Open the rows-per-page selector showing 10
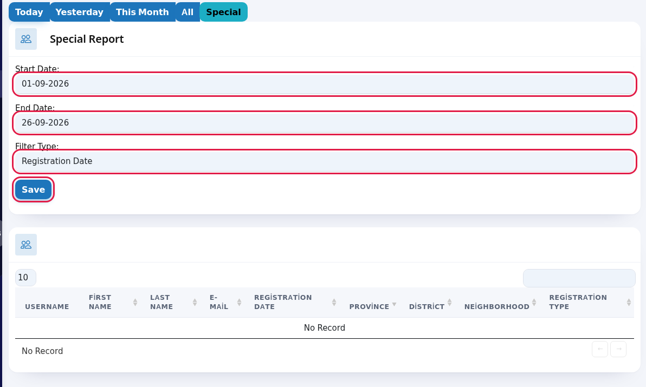This screenshot has height=387, width=646. click(x=25, y=278)
